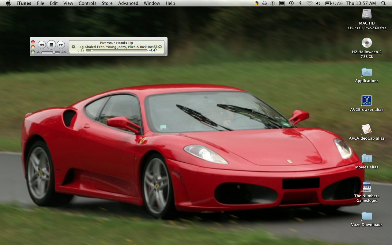This screenshot has width=392, height=245.
Task: Click the dome-shaped menu bar icon
Action: [265, 3]
